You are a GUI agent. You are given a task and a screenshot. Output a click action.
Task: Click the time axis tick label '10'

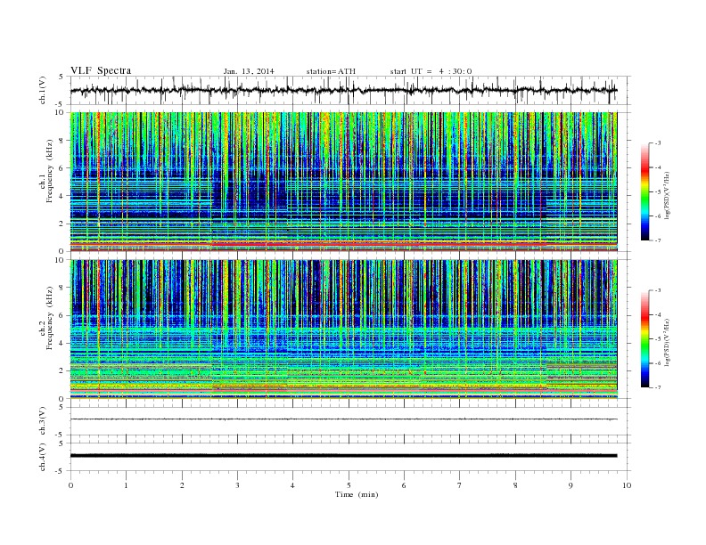[627, 485]
